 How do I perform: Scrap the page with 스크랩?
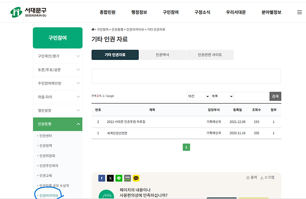267,177
